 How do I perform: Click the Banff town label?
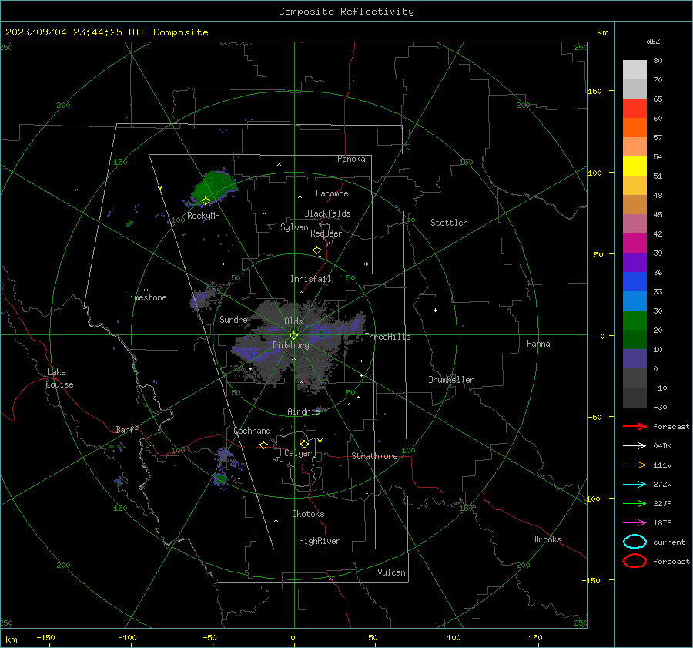127,429
